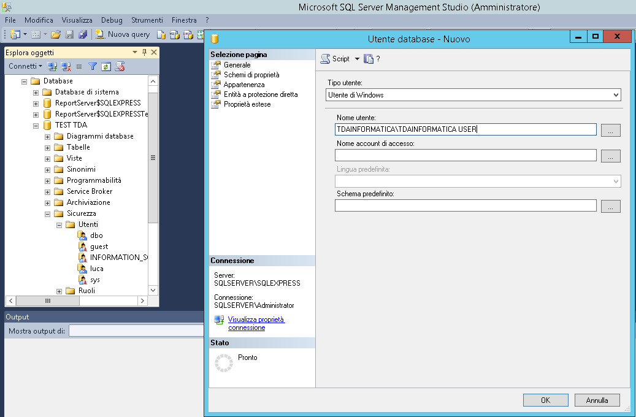Select the Generale page
The height and width of the screenshot is (417, 636).
pos(237,65)
